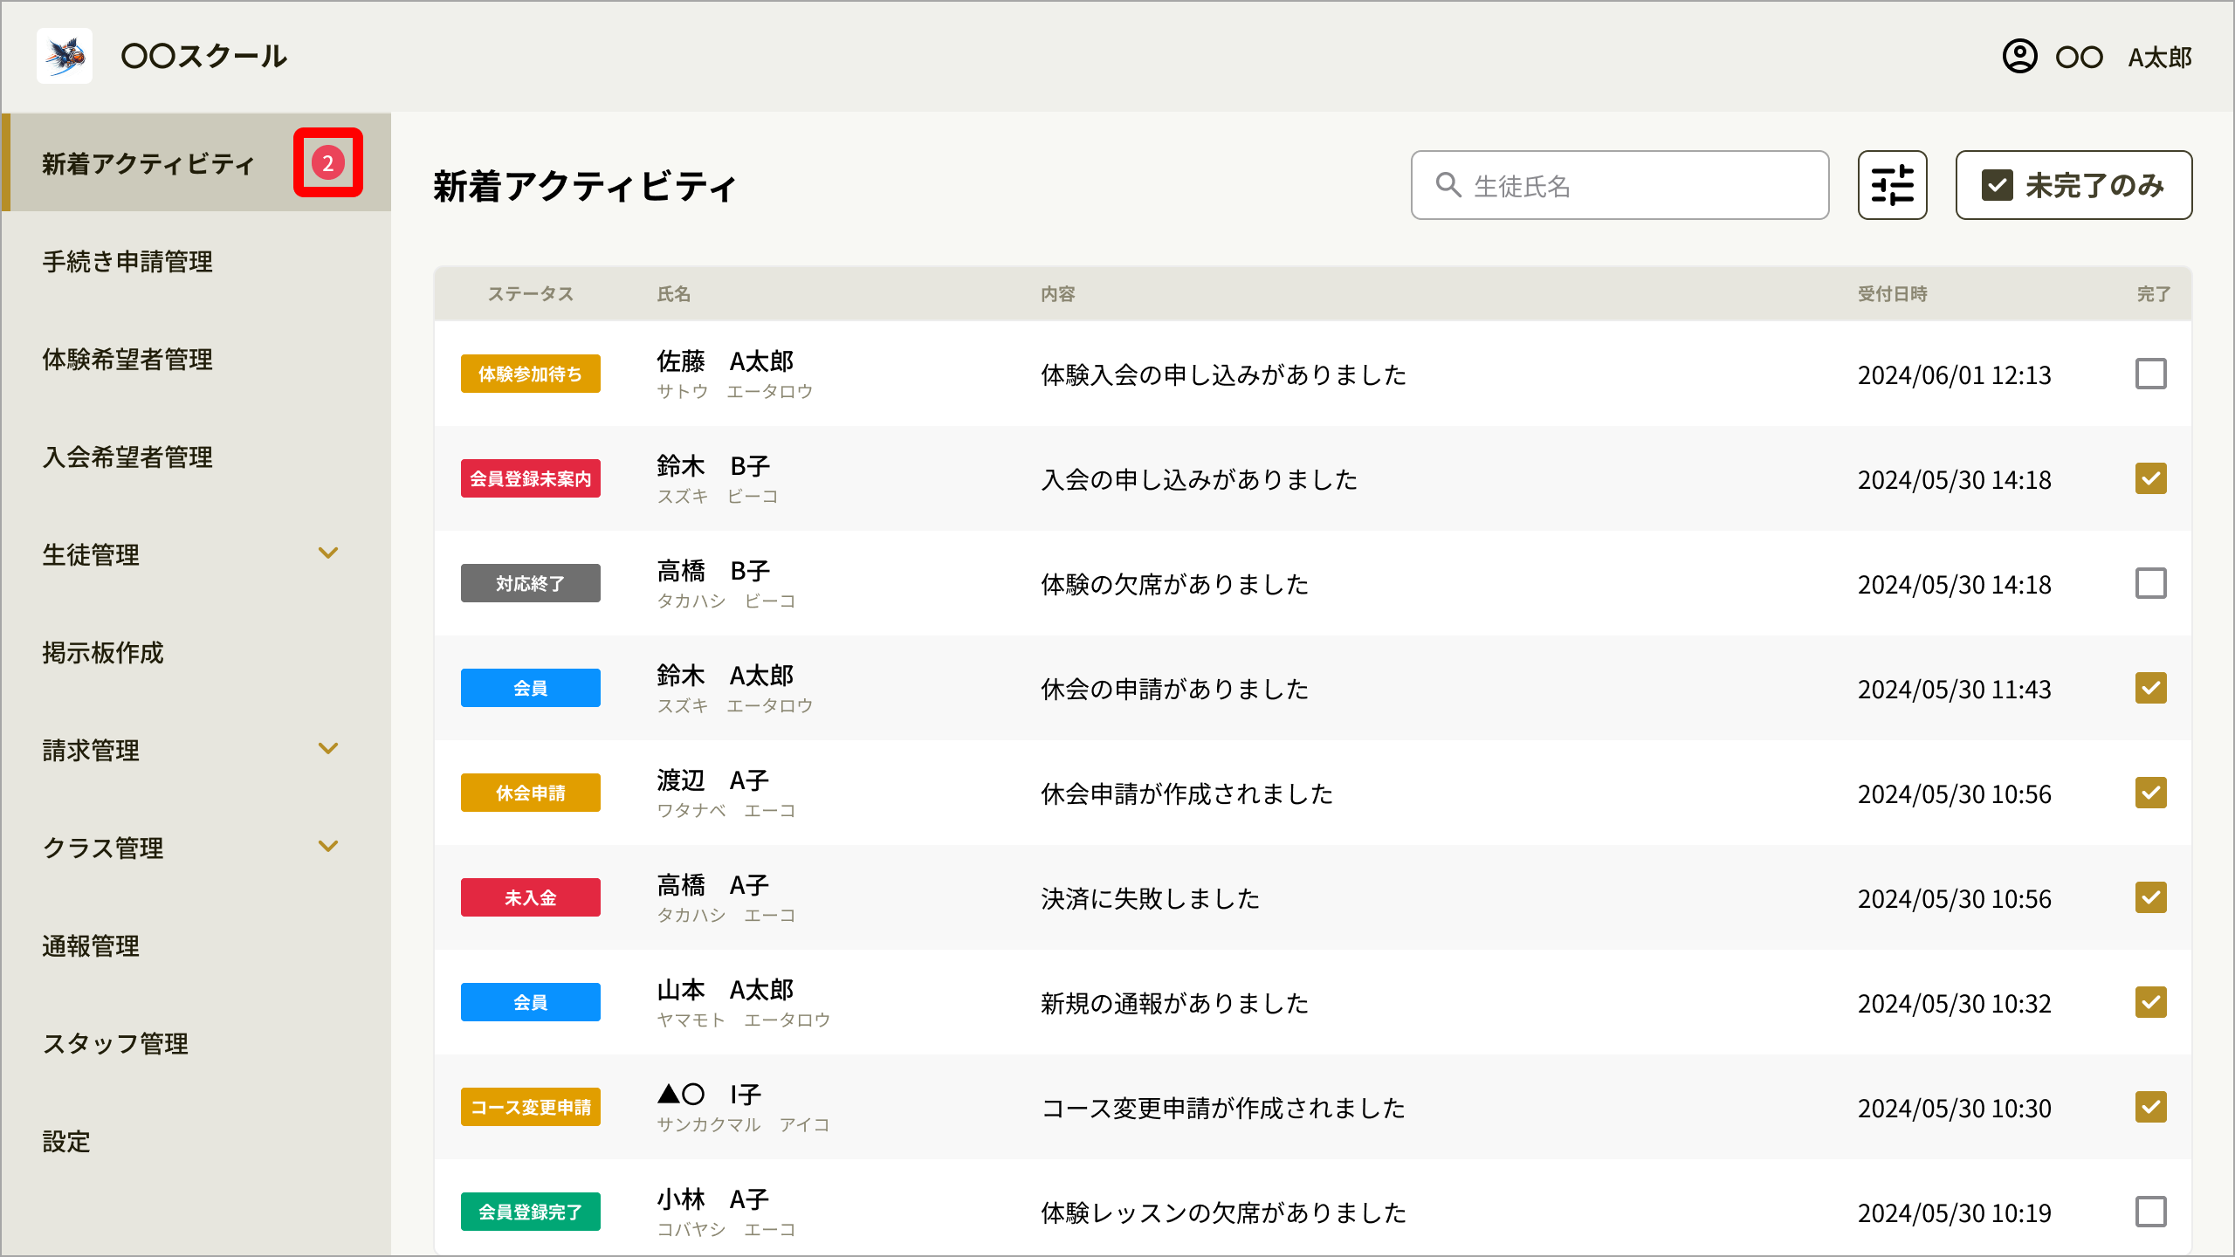Click the コース変更申請 status badge
The width and height of the screenshot is (2235, 1257).
(x=531, y=1107)
